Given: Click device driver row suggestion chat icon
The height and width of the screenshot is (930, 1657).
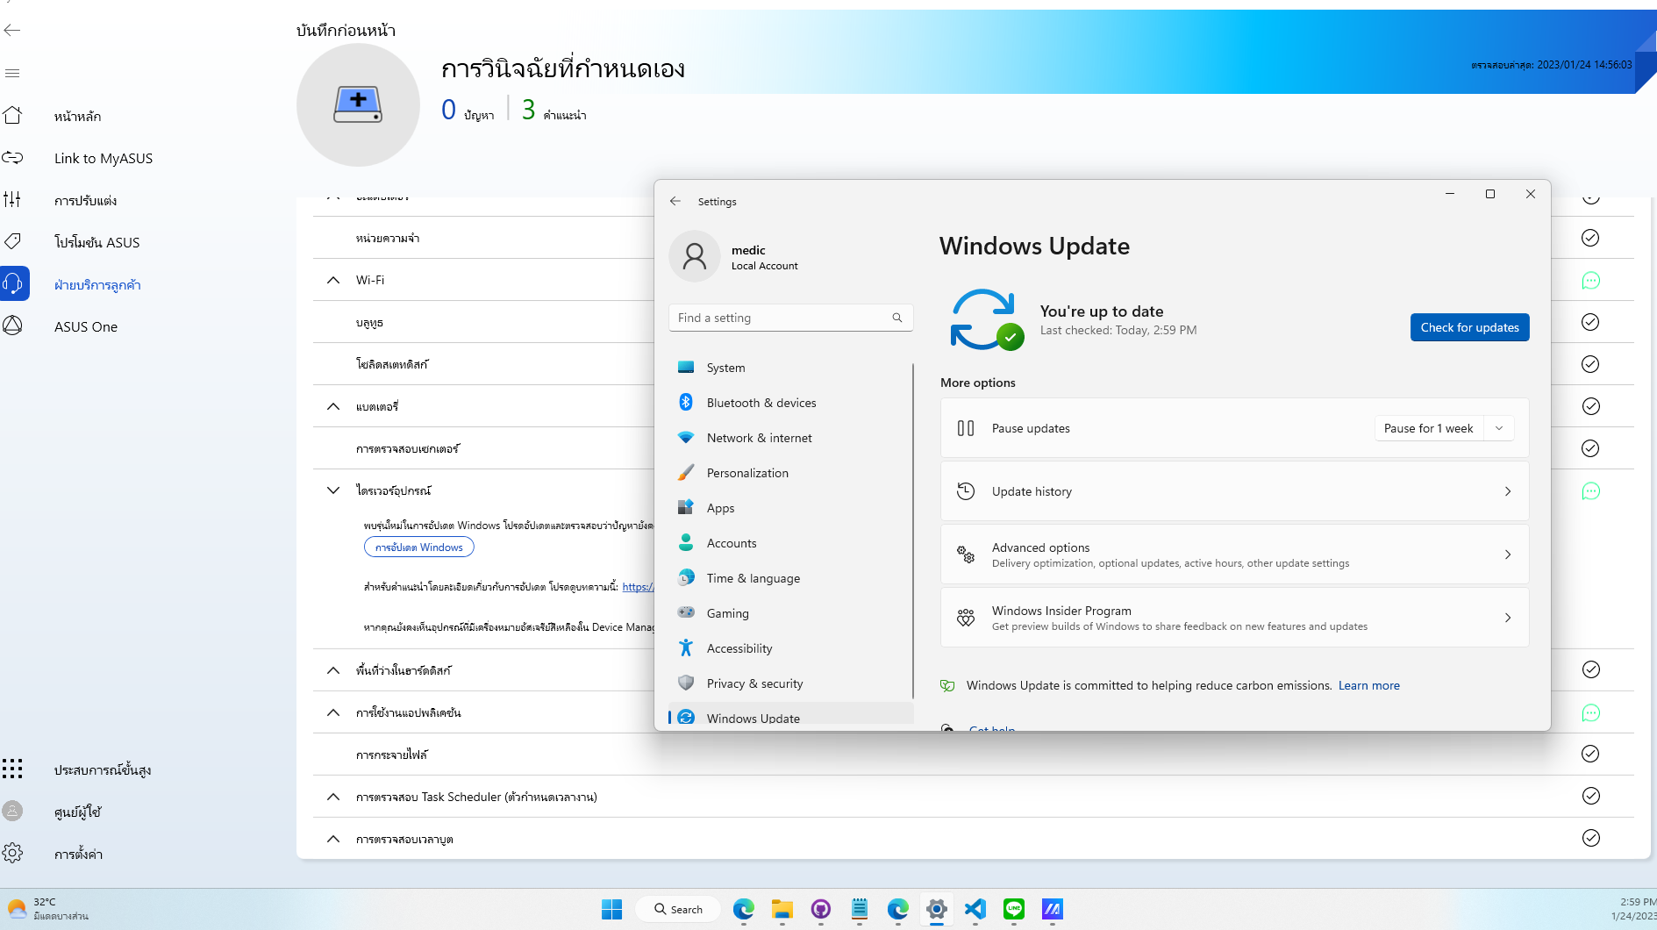Looking at the screenshot, I should (1590, 491).
